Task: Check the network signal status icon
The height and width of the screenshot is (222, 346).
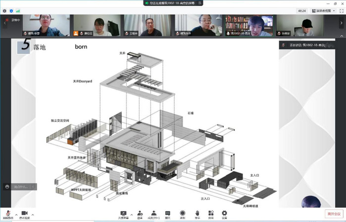Action: point(18,10)
